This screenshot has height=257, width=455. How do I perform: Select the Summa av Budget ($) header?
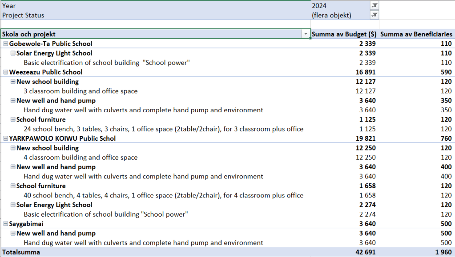click(x=344, y=34)
